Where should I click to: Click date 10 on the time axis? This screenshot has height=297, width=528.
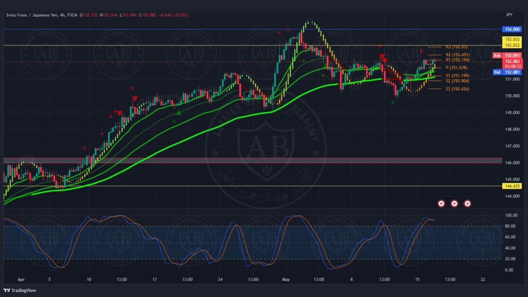pos(89,279)
